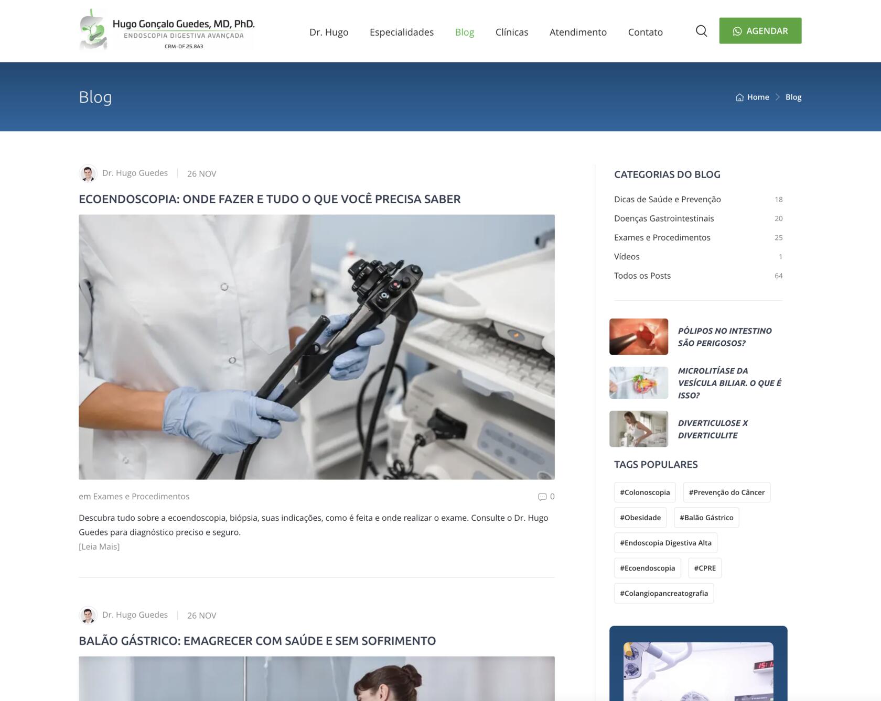Click the comment bubble icon under first post

click(542, 497)
